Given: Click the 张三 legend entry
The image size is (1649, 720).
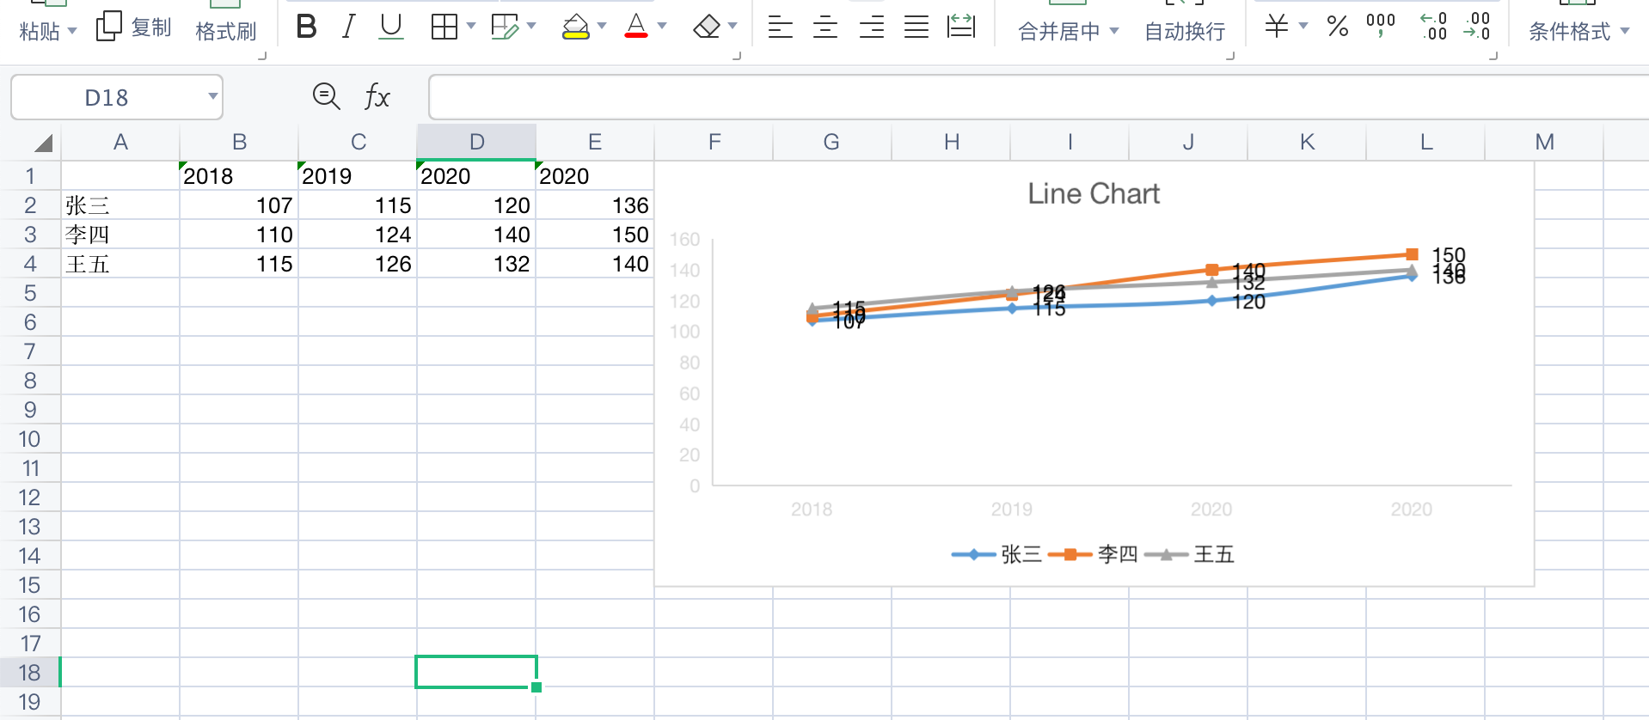Looking at the screenshot, I should [997, 554].
